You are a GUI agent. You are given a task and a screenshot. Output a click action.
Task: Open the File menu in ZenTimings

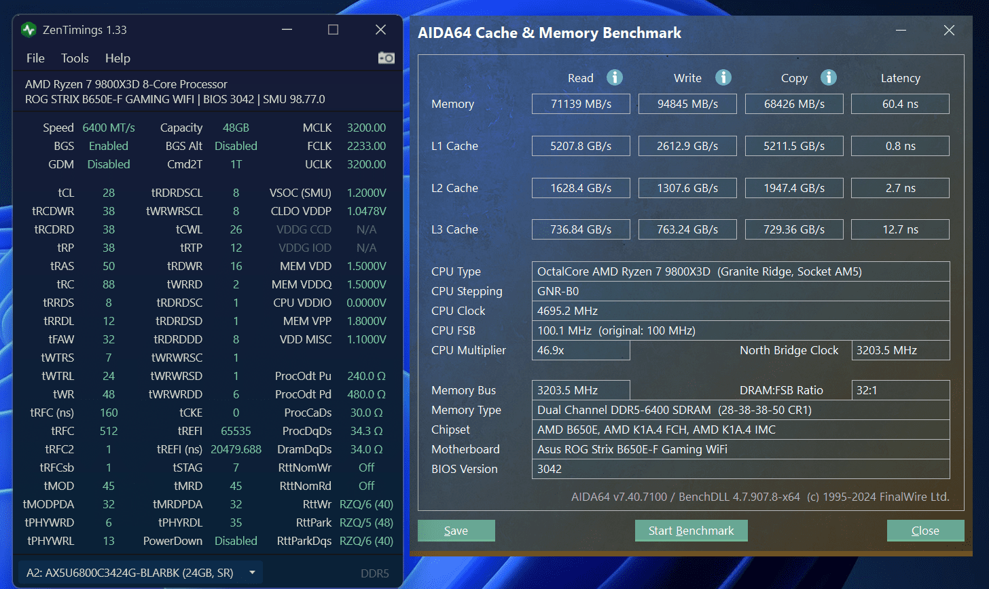[x=35, y=58]
